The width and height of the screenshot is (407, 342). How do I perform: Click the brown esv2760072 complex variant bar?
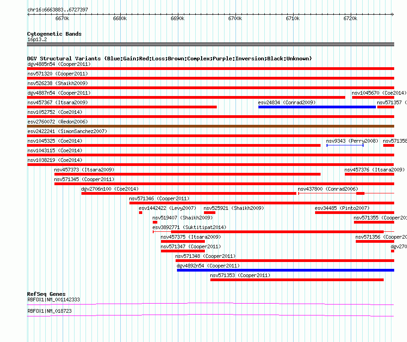(210, 126)
